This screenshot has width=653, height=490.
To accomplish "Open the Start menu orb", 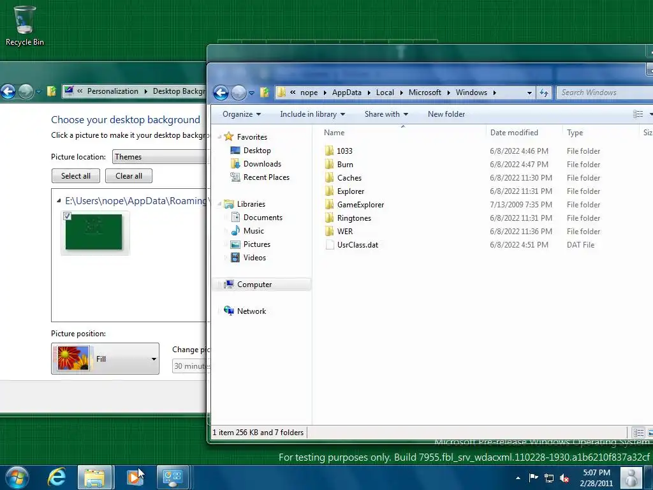I will pos(17,477).
